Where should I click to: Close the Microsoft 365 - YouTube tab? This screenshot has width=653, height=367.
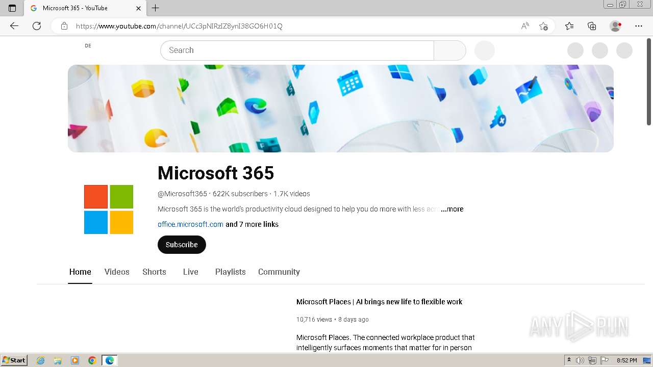pyautogui.click(x=138, y=8)
